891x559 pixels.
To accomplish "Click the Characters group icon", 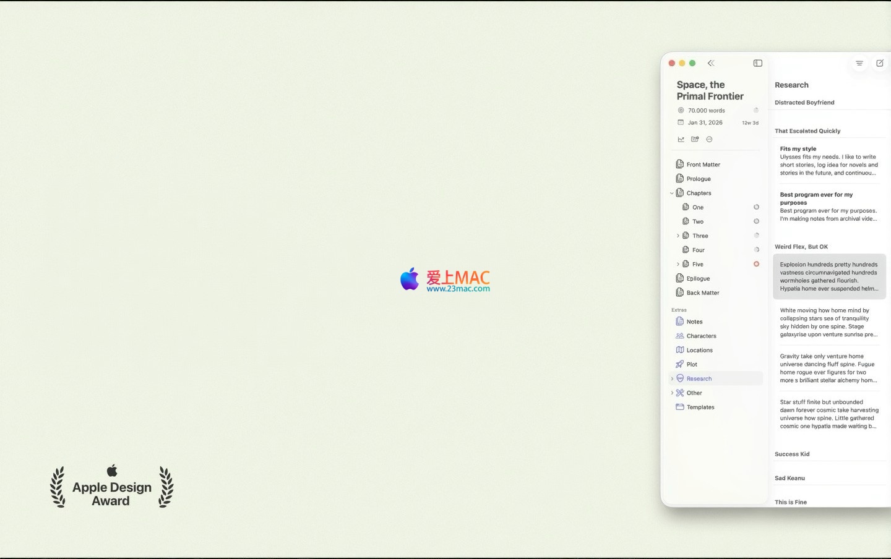I will coord(680,336).
